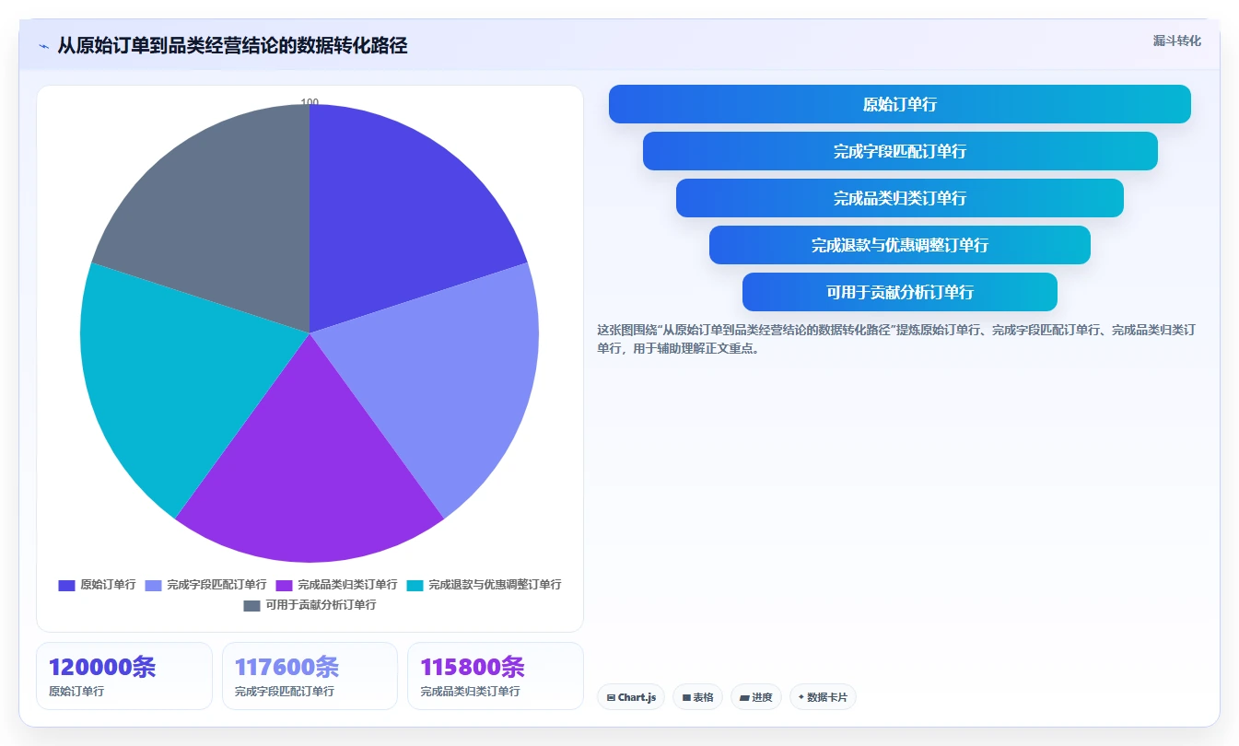The image size is (1239, 746).
Task: Click the 完成品类归类订单行 funnel bar
Action: (900, 198)
